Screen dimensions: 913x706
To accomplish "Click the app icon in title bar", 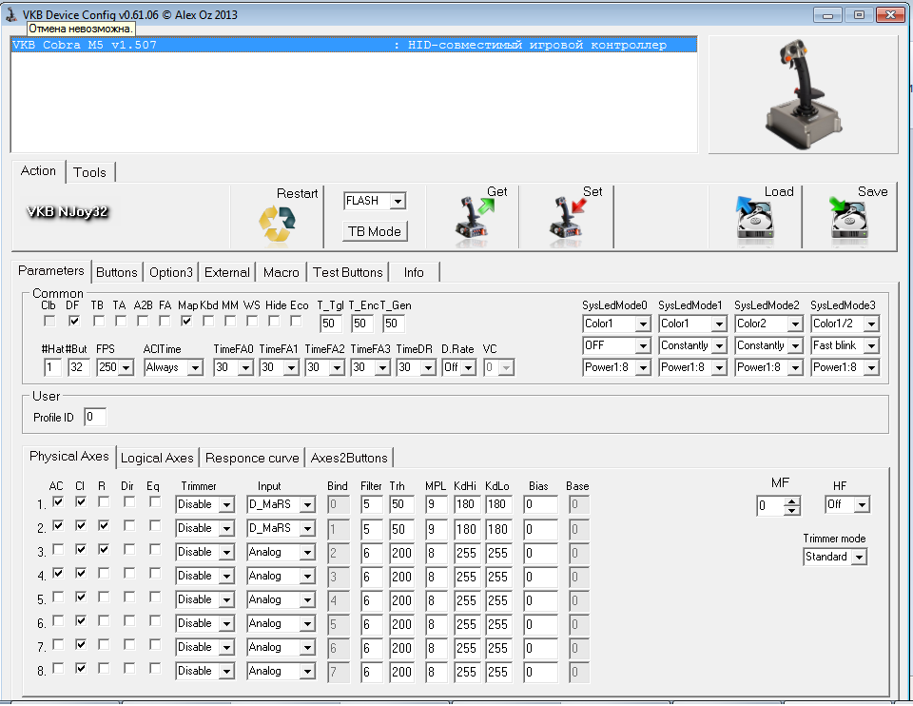I will [11, 14].
